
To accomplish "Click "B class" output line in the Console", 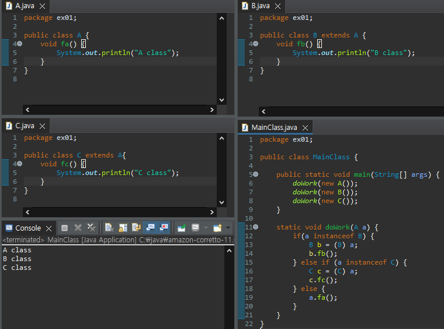I will [17, 259].
